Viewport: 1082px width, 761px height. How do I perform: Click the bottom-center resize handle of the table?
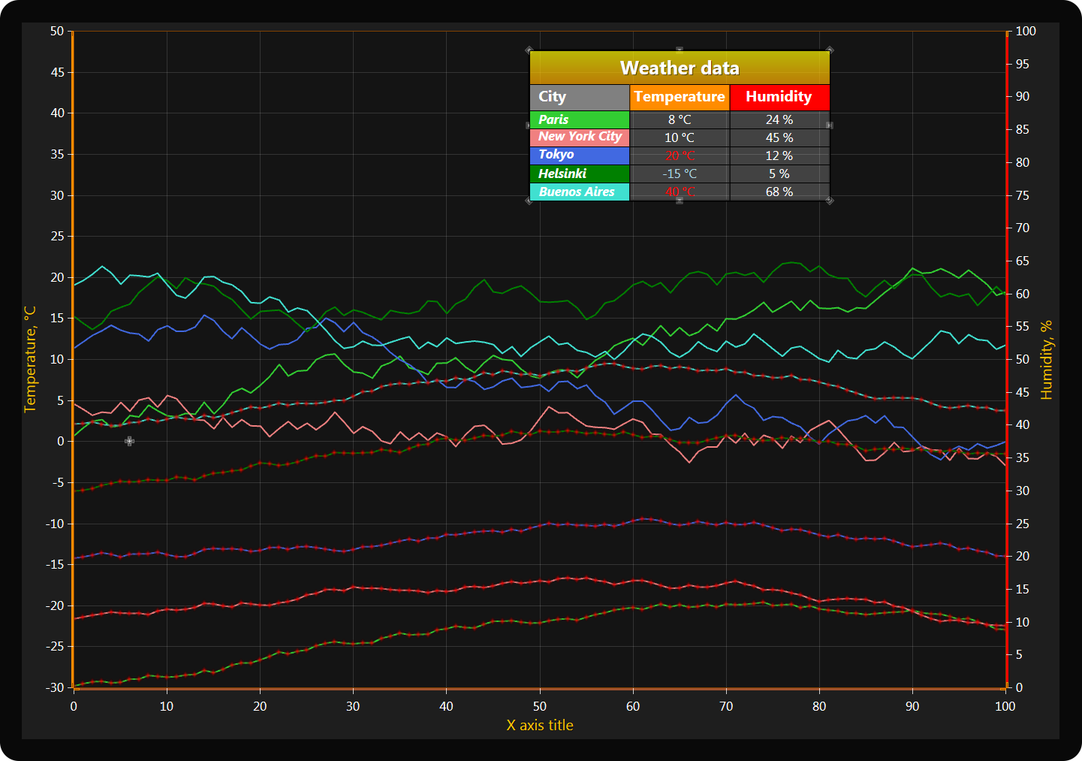pos(680,201)
